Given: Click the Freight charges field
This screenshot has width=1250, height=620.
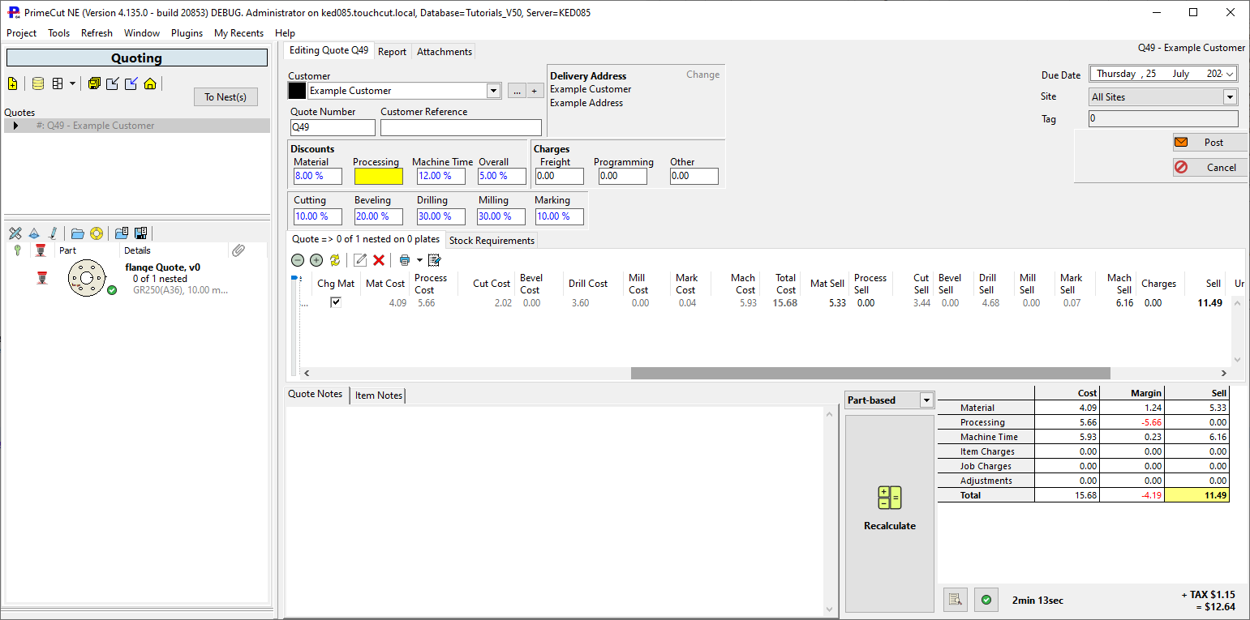Looking at the screenshot, I should pyautogui.click(x=560, y=176).
